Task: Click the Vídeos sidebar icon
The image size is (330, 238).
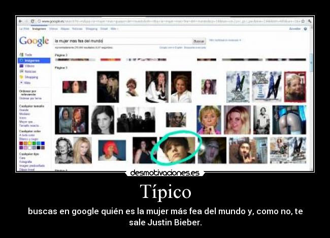Action: 21,66
